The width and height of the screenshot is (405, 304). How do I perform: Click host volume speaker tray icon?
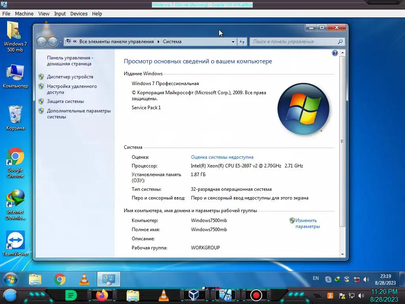coord(361,296)
